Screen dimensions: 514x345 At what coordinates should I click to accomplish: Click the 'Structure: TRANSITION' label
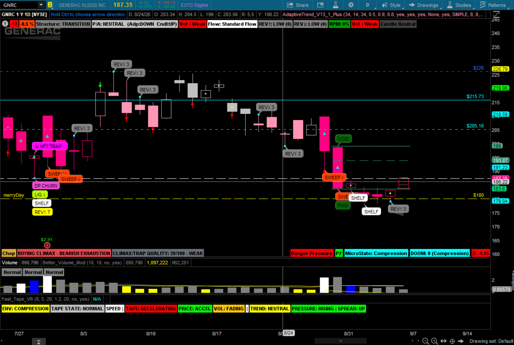coord(63,24)
